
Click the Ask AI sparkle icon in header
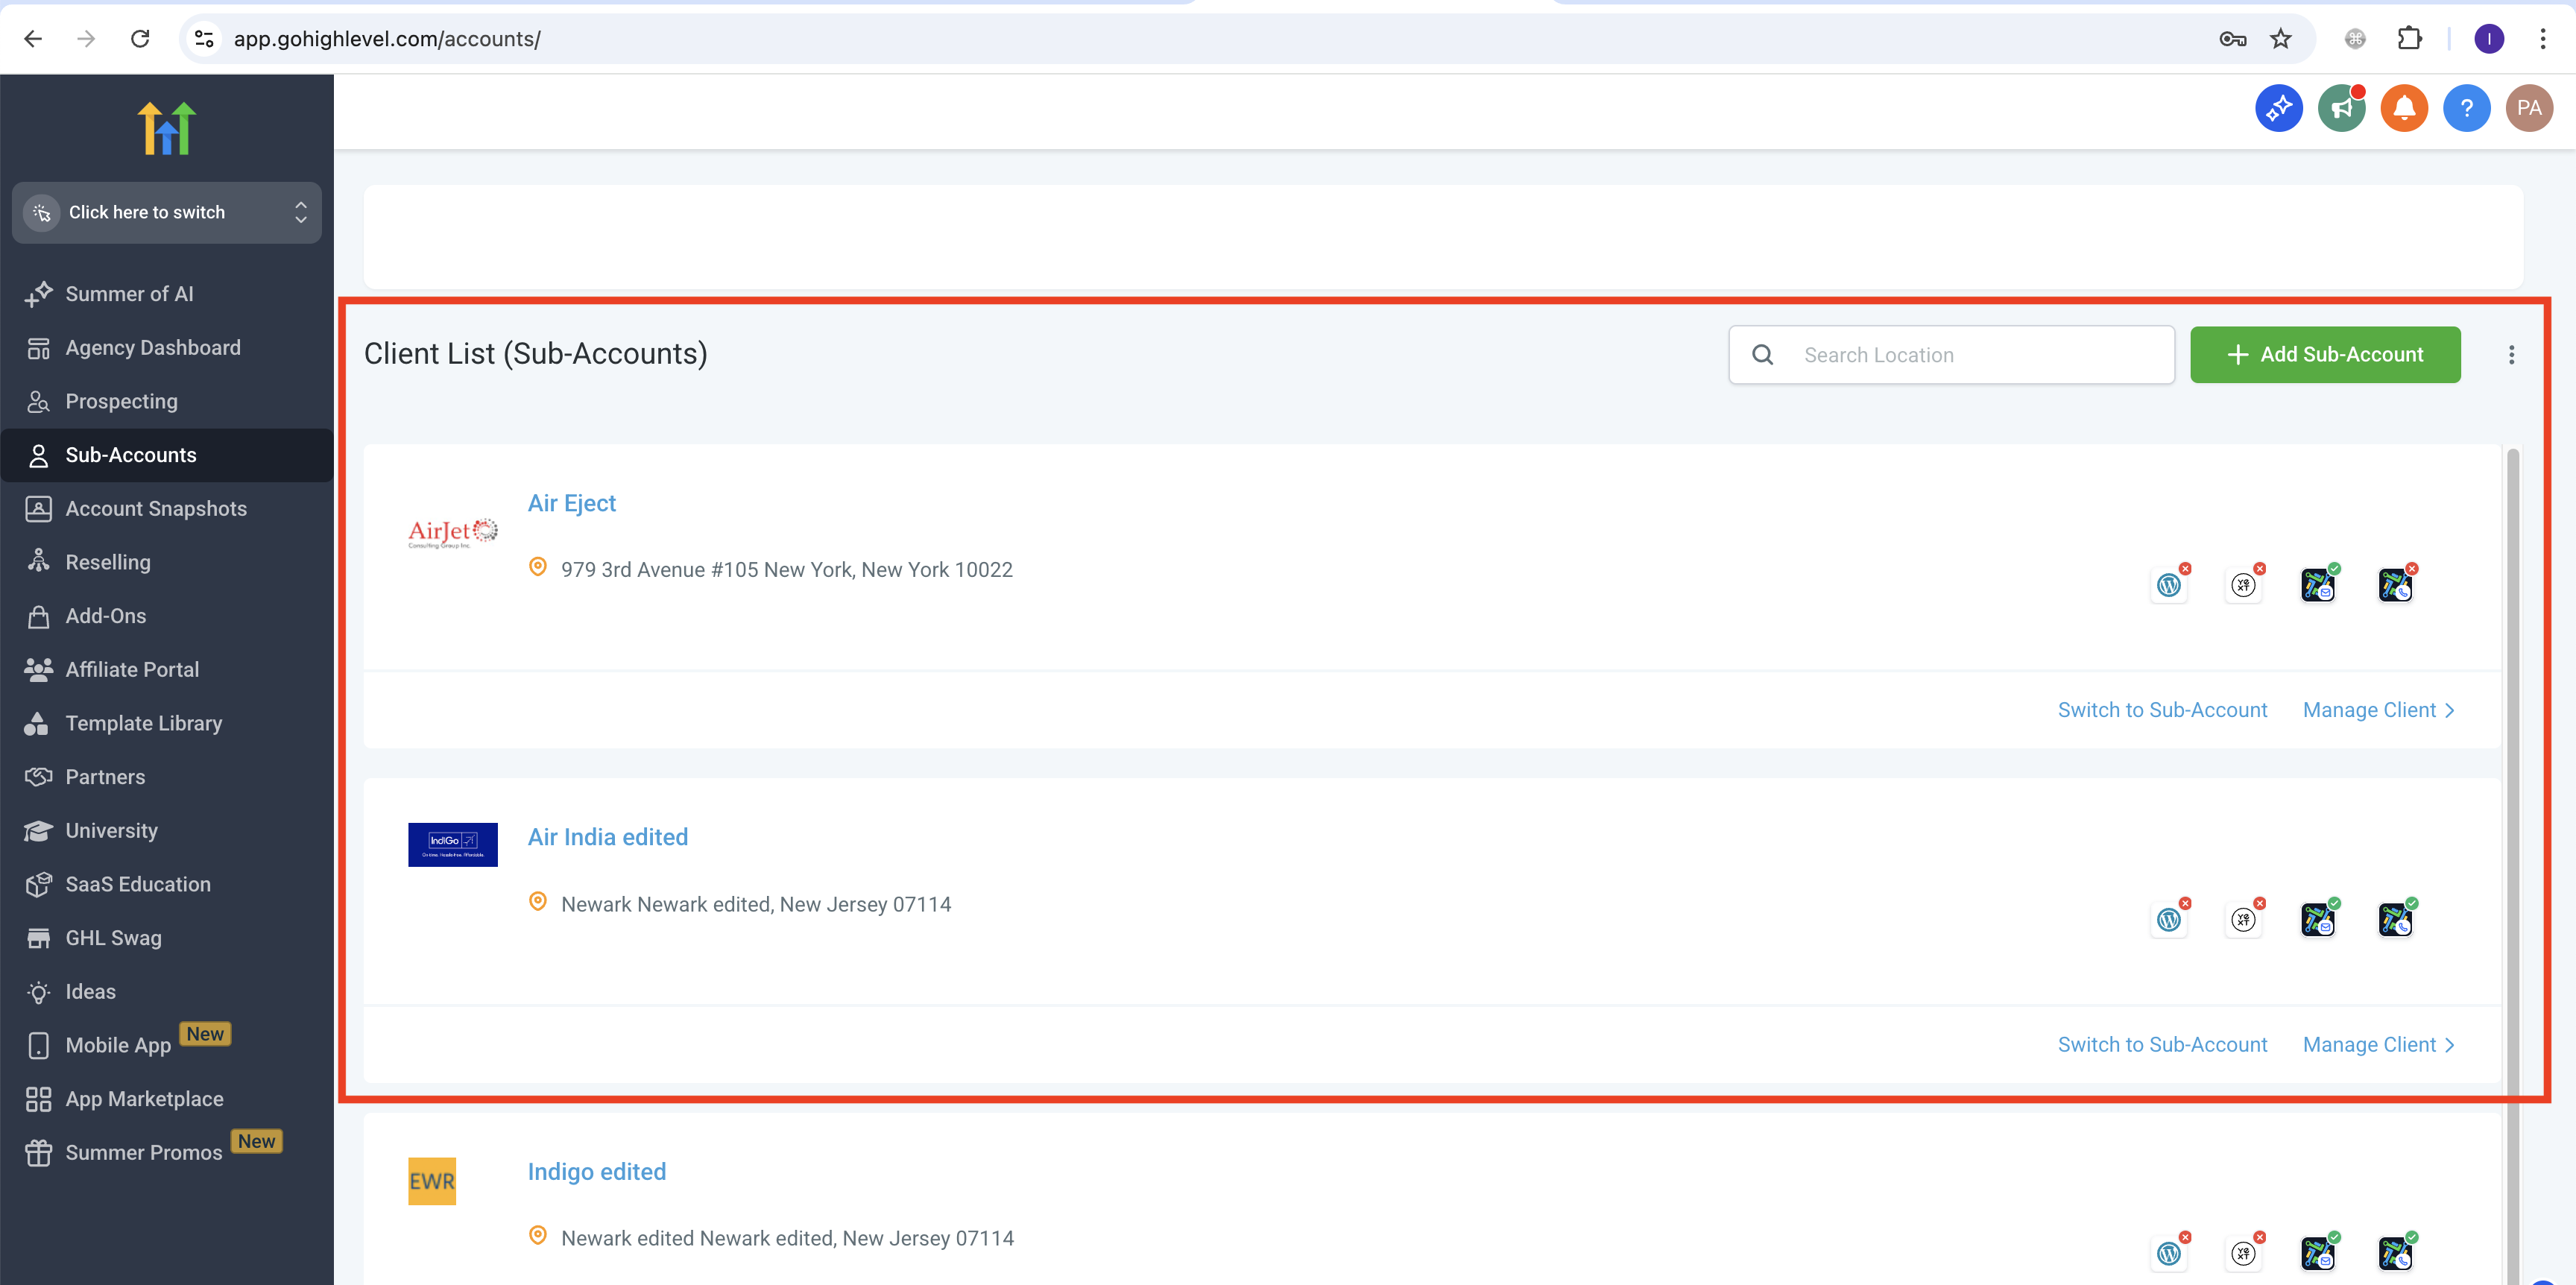[x=2278, y=108]
